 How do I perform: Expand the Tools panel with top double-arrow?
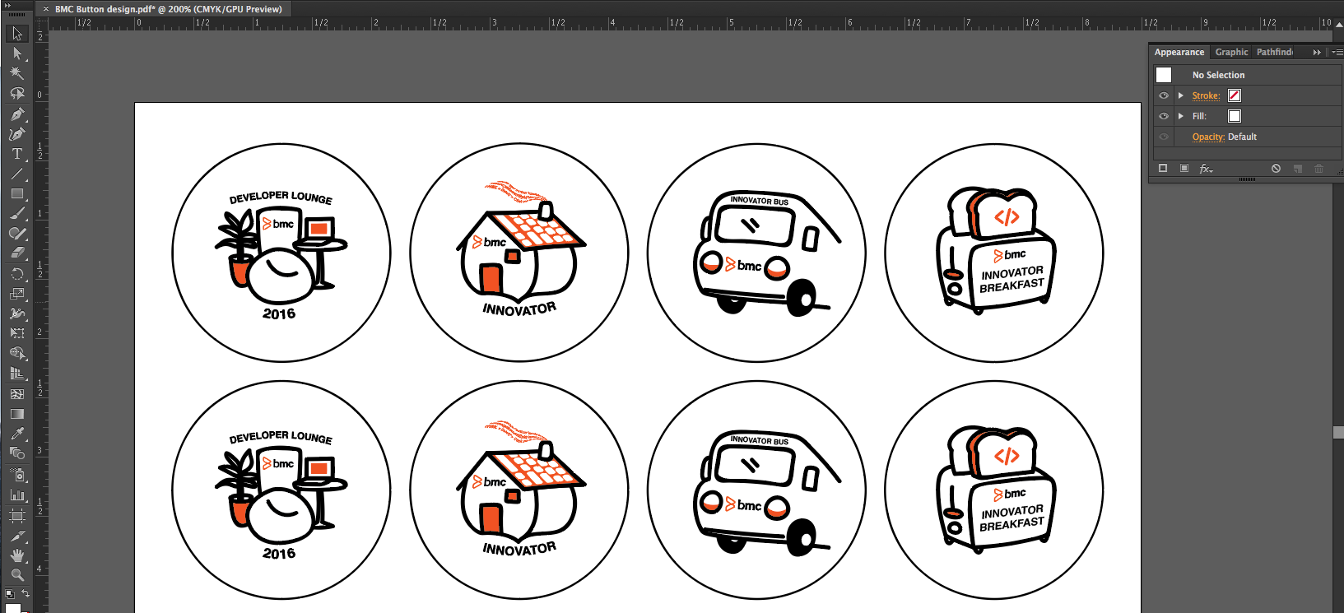coord(7,5)
